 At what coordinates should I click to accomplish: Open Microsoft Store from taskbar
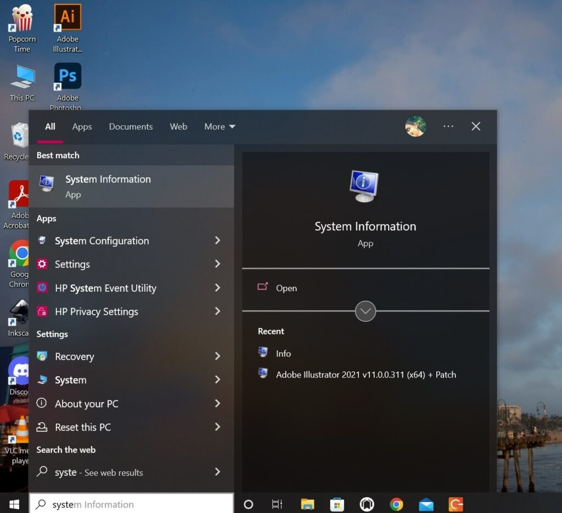point(337,504)
